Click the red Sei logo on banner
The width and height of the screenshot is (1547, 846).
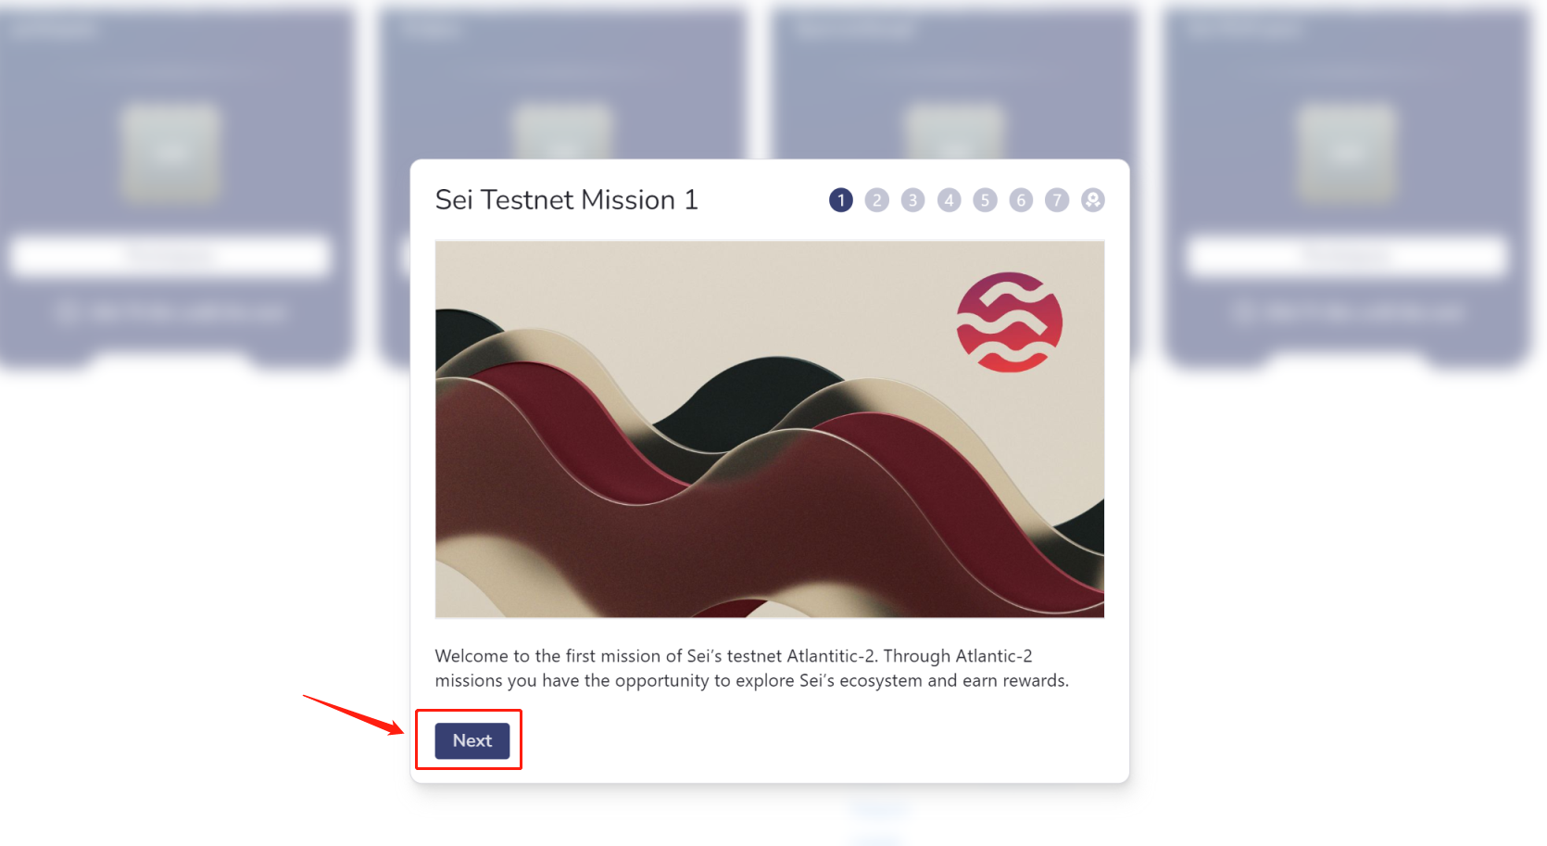[x=1010, y=322]
